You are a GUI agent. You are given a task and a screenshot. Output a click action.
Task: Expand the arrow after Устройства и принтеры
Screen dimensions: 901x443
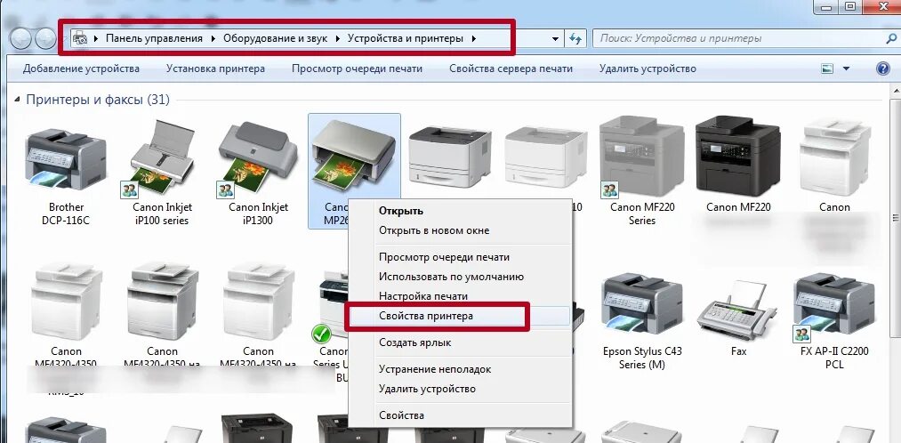pos(473,38)
